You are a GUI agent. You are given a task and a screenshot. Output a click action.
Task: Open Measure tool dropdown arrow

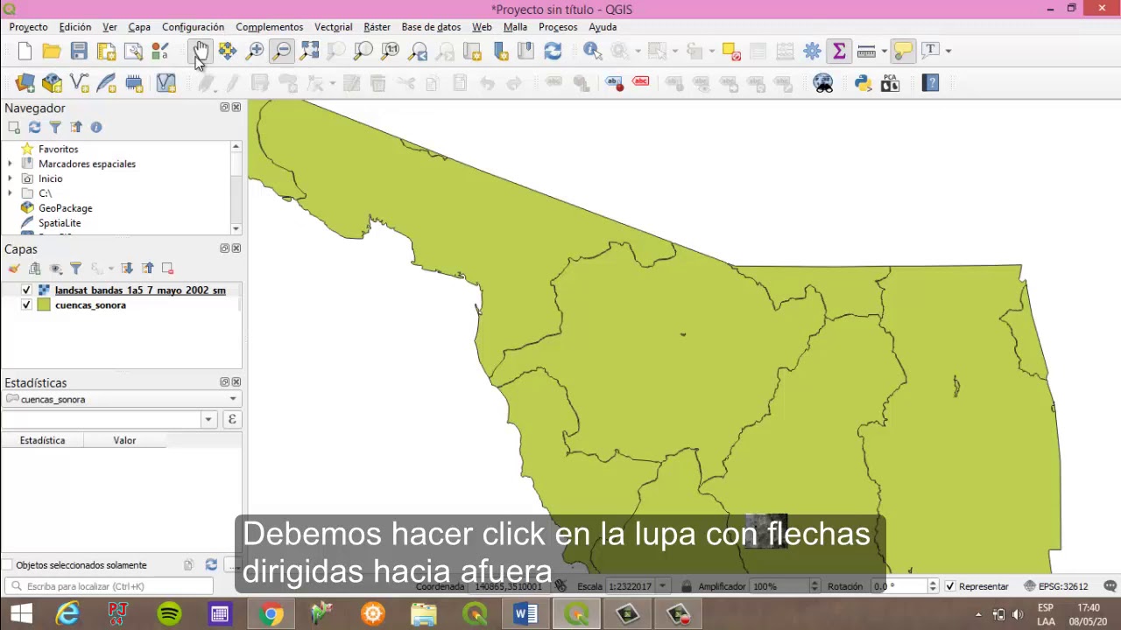884,51
